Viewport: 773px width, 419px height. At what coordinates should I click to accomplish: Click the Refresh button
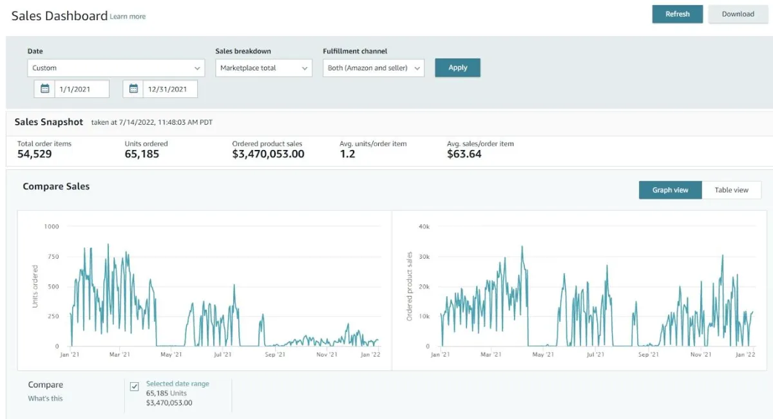click(677, 14)
